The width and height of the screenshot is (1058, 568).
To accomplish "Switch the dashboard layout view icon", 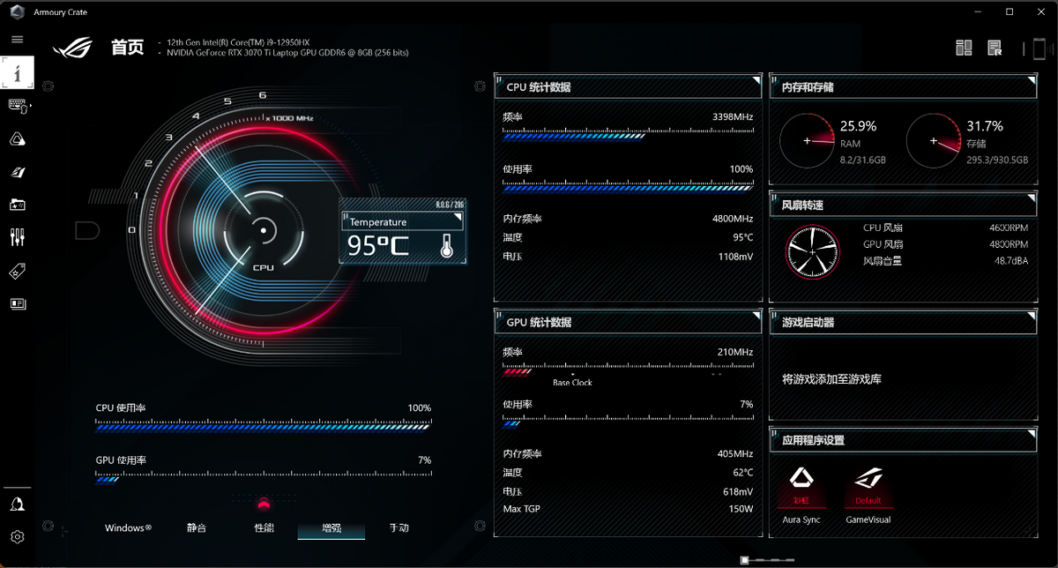I will coord(964,48).
